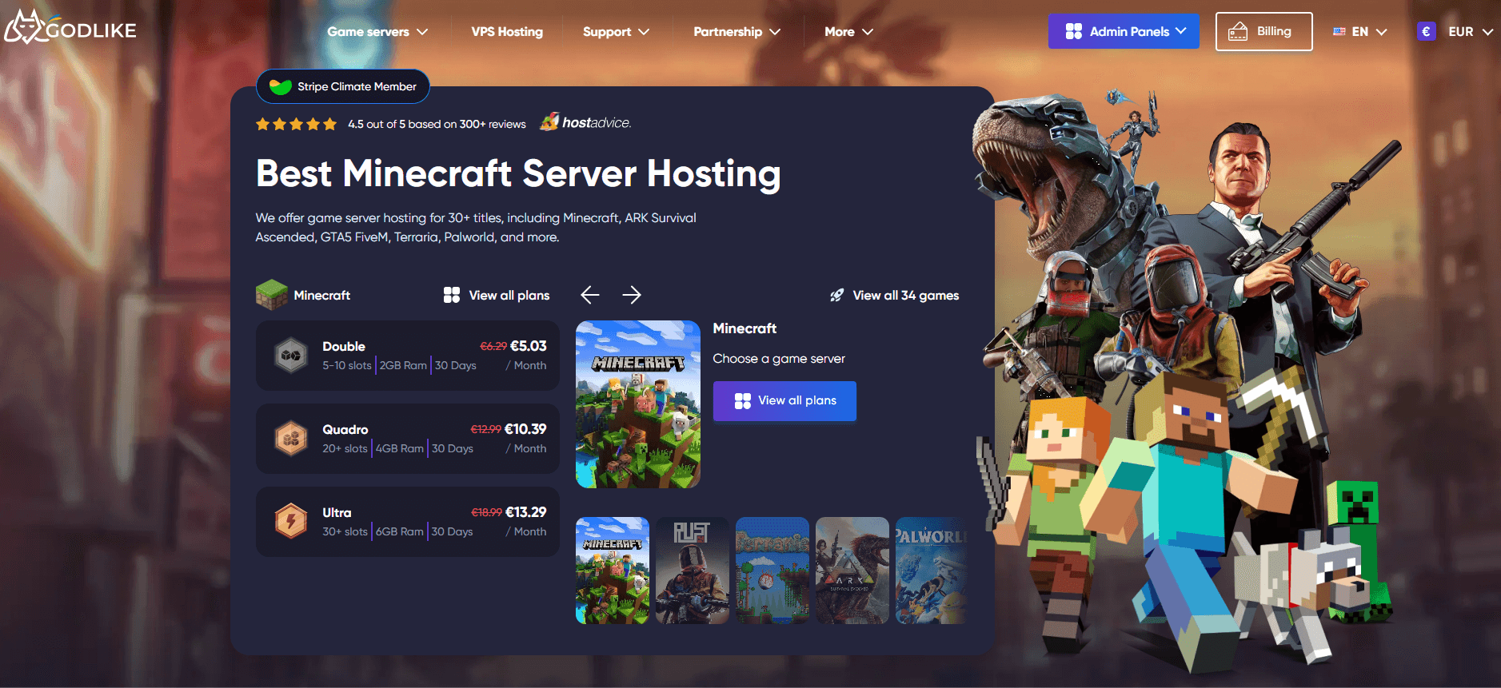Click the Ultra plan lightning icon
The image size is (1501, 688).
[x=291, y=522]
